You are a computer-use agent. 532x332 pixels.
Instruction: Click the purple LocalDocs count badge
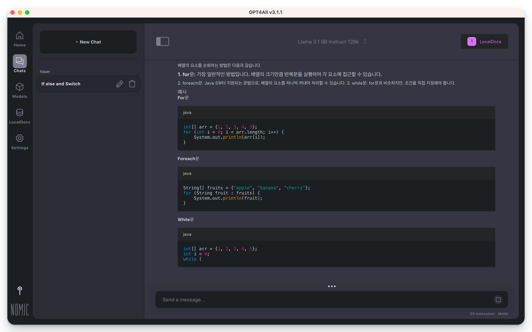[x=471, y=41]
